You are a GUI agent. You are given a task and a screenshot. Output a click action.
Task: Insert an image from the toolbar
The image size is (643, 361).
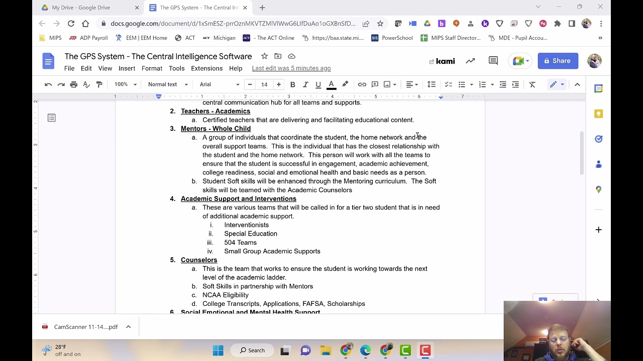[387, 84]
